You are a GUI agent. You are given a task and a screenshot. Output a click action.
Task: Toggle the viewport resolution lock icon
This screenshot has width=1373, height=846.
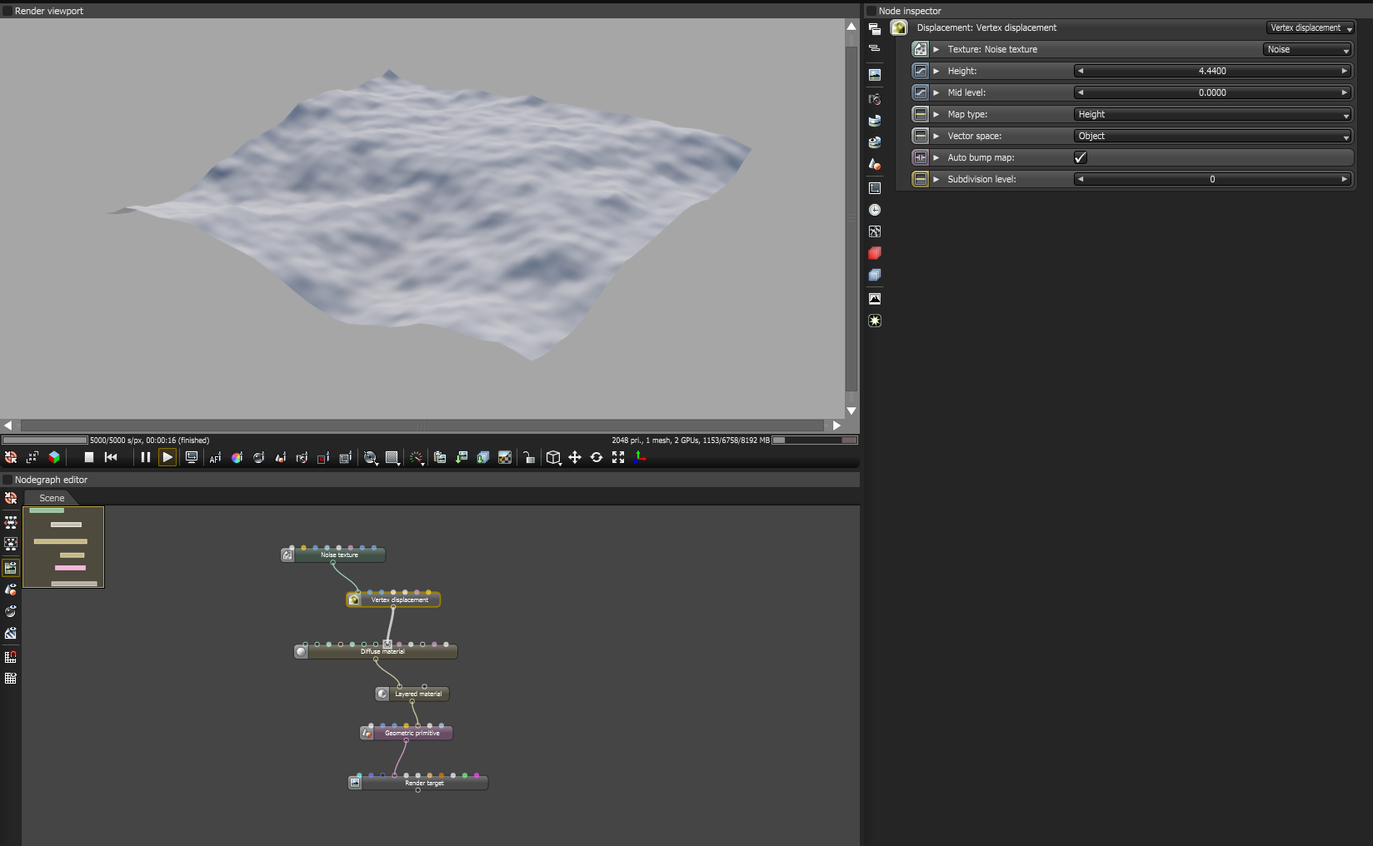coord(528,457)
